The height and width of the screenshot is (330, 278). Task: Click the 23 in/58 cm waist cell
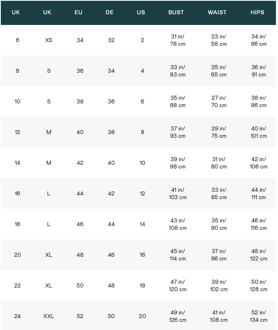(219, 40)
